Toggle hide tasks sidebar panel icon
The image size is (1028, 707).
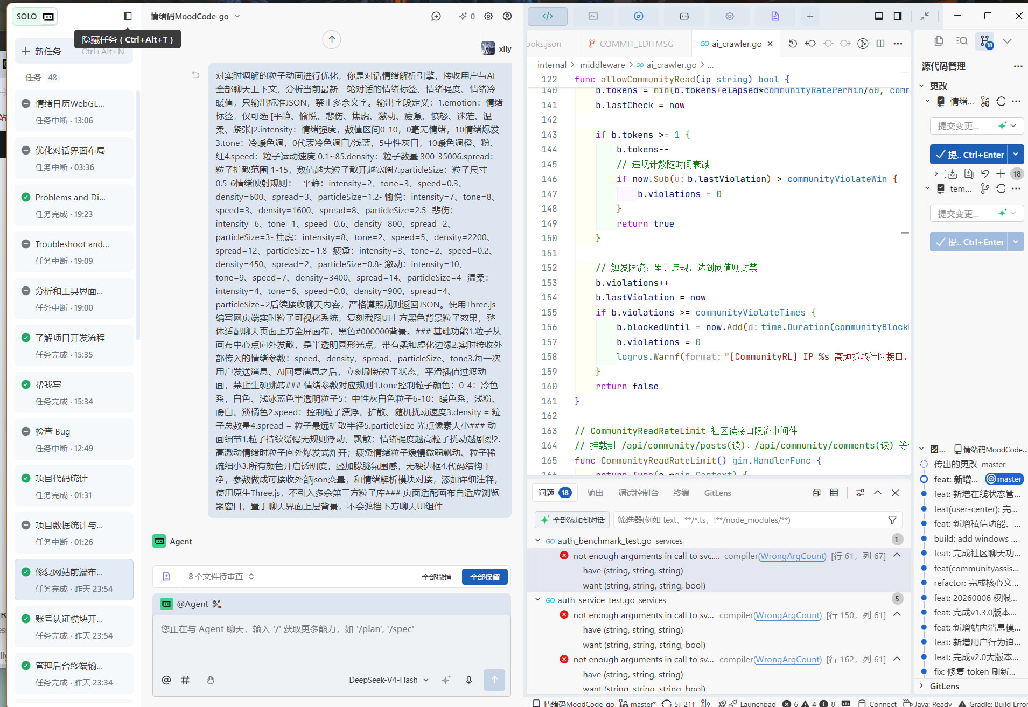pos(128,16)
